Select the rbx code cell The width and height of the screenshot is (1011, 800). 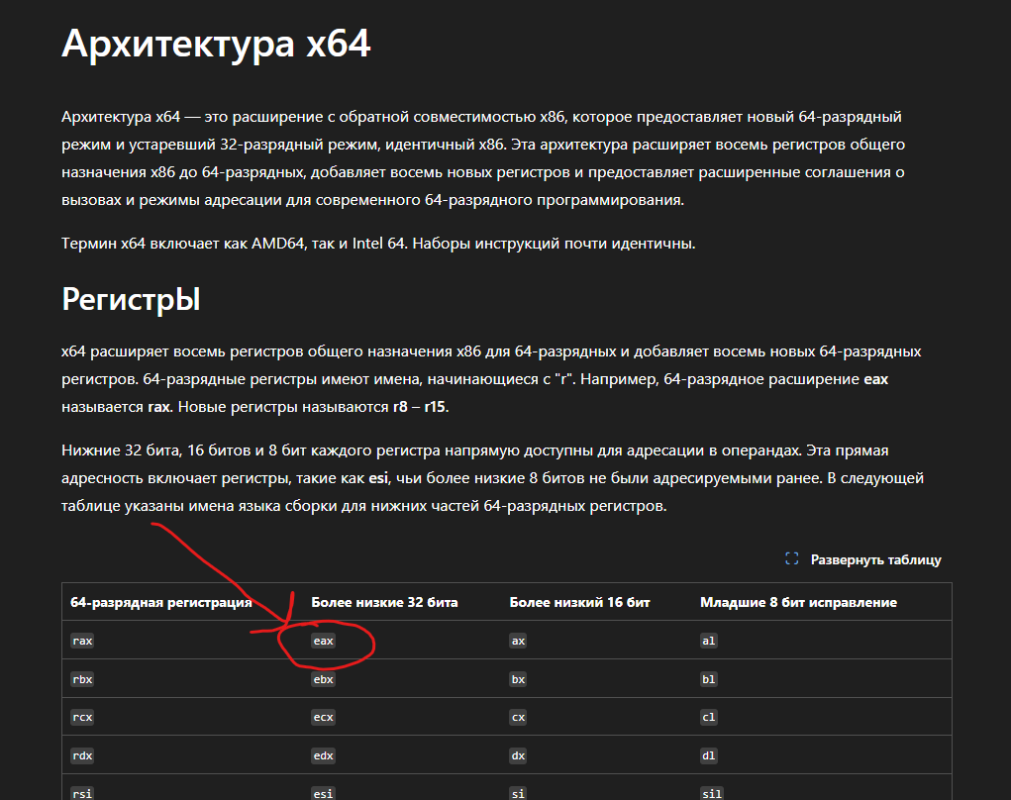coord(82,679)
